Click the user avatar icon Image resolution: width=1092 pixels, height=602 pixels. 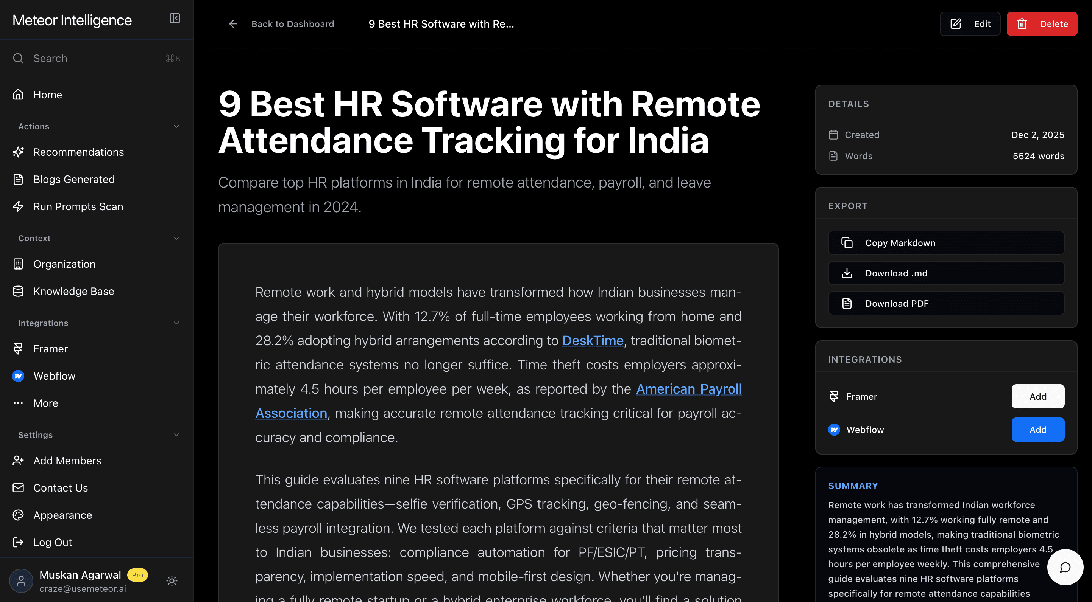(x=21, y=580)
